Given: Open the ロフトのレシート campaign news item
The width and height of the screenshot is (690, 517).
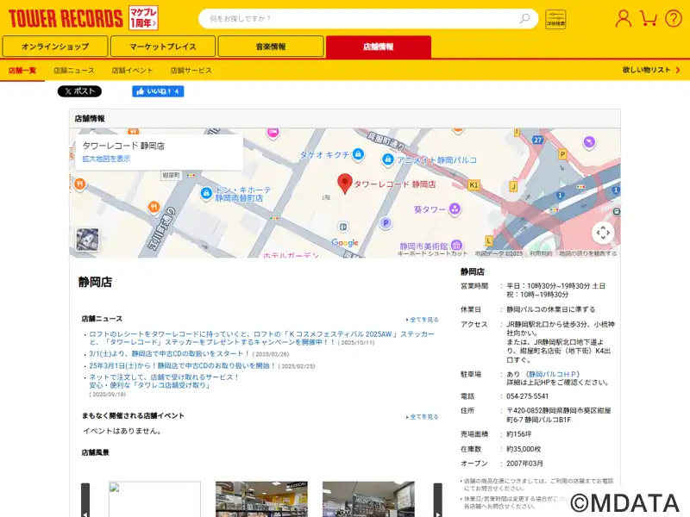Looking at the screenshot, I should click(x=262, y=338).
